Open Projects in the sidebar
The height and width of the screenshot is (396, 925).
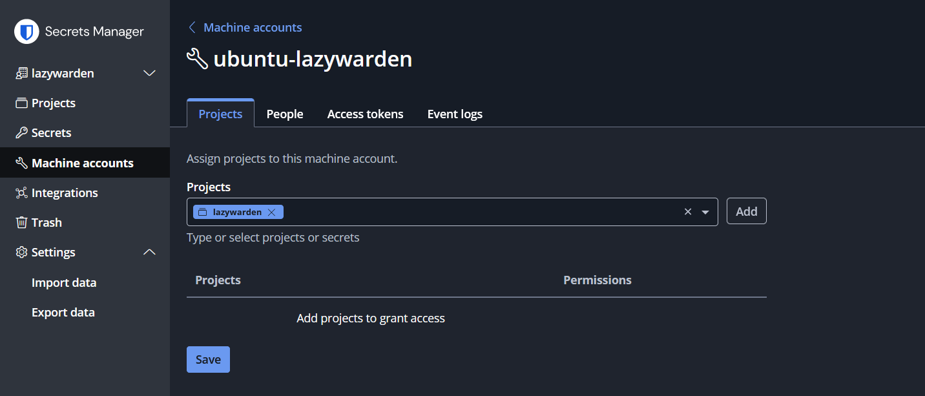coord(85,103)
